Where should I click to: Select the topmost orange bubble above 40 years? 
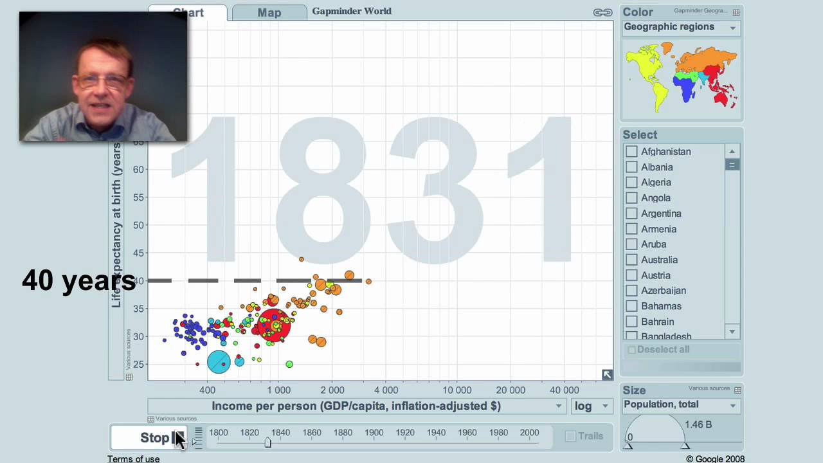pos(301,259)
